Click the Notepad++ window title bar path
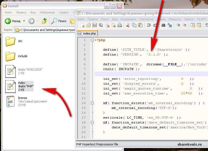The width and height of the screenshot is (208, 151). tap(145, 13)
